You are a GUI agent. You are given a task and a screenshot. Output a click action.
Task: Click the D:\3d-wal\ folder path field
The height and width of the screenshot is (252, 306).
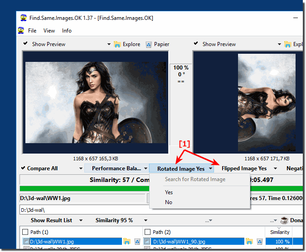coord(161,210)
